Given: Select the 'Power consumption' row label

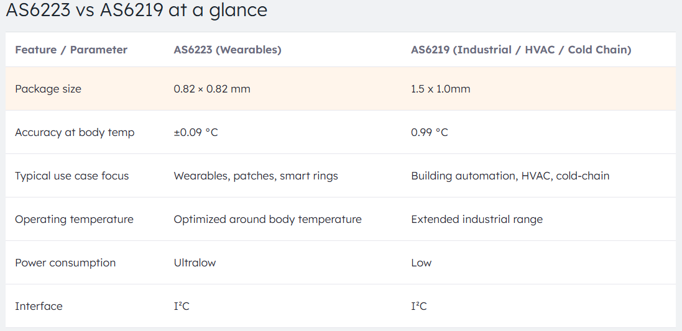Looking at the screenshot, I should [x=65, y=263].
